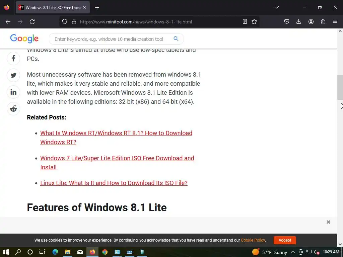
Task: Open a new tab with plus
Action: point(97,8)
